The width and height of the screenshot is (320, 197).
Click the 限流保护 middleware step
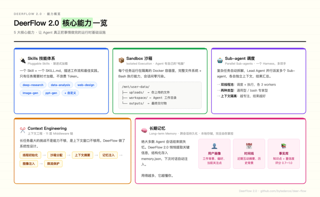point(53,164)
